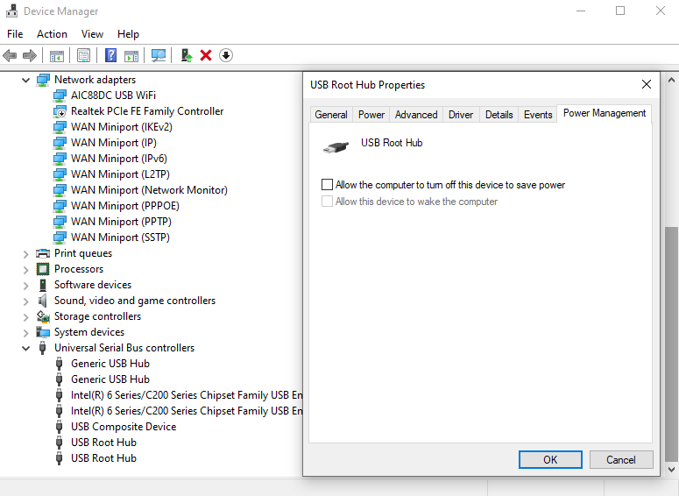Open the Action menu
Image resolution: width=679 pixels, height=496 pixels.
point(52,34)
